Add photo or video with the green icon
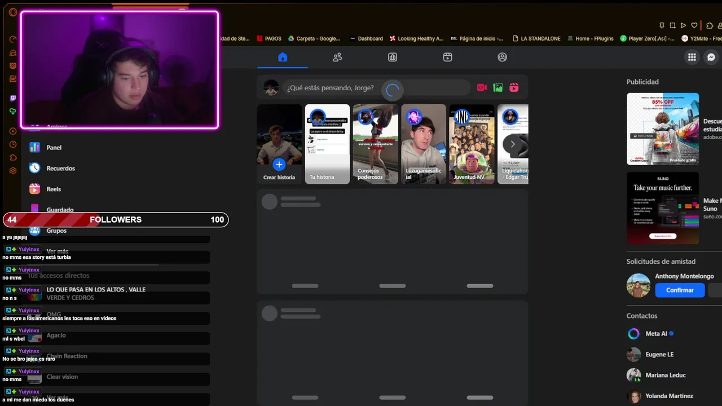Image resolution: width=722 pixels, height=406 pixels. point(498,87)
